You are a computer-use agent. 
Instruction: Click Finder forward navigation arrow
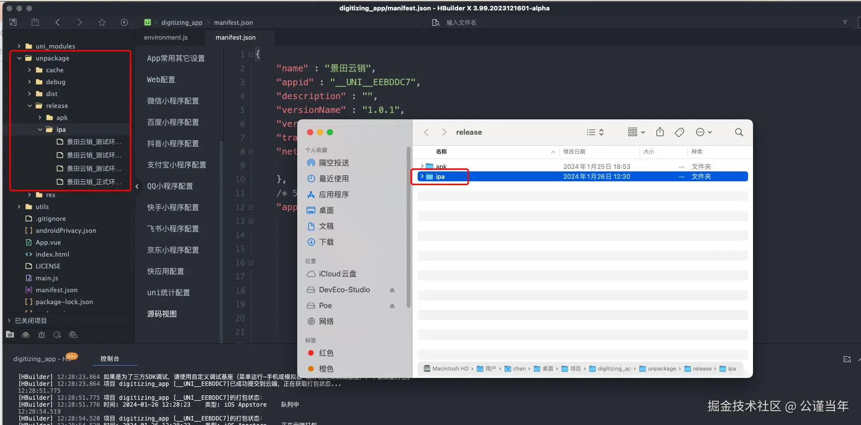coord(444,132)
